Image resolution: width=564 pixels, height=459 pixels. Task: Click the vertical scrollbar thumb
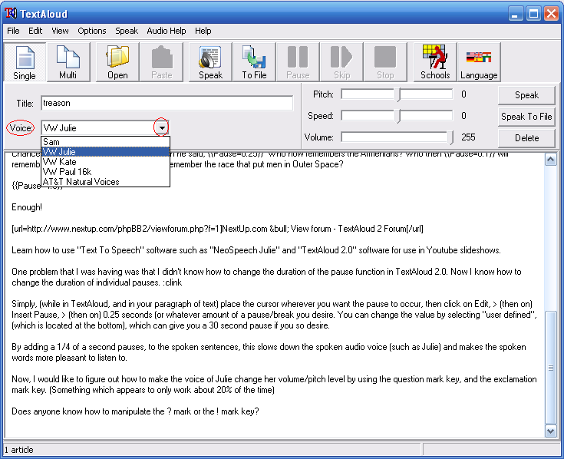[x=551, y=367]
